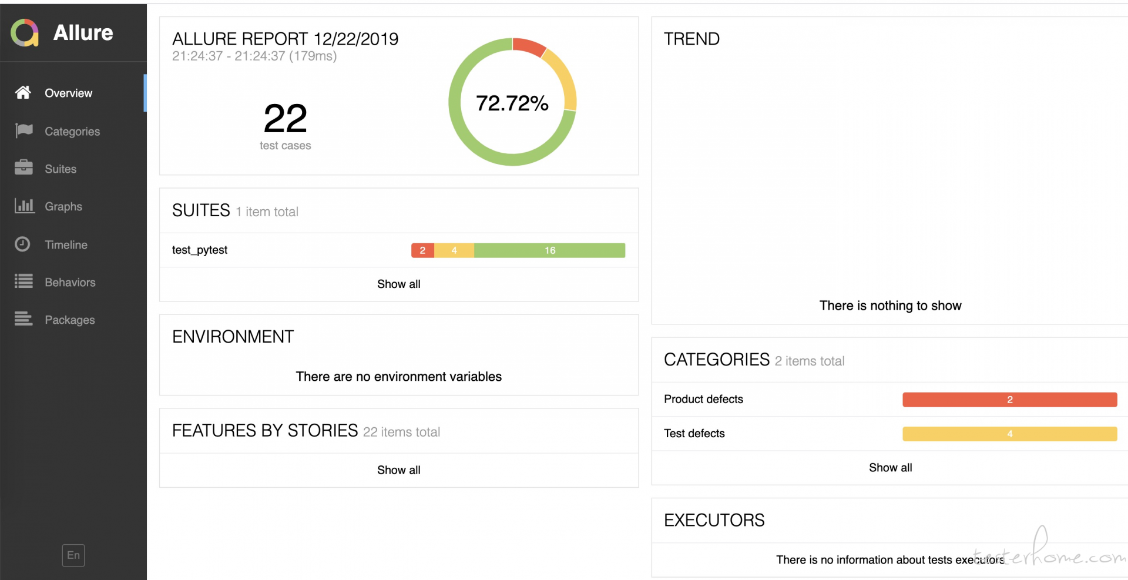Click passed segment 16 in test_pytest bar
Screen dimensions: 1128x580
550,250
